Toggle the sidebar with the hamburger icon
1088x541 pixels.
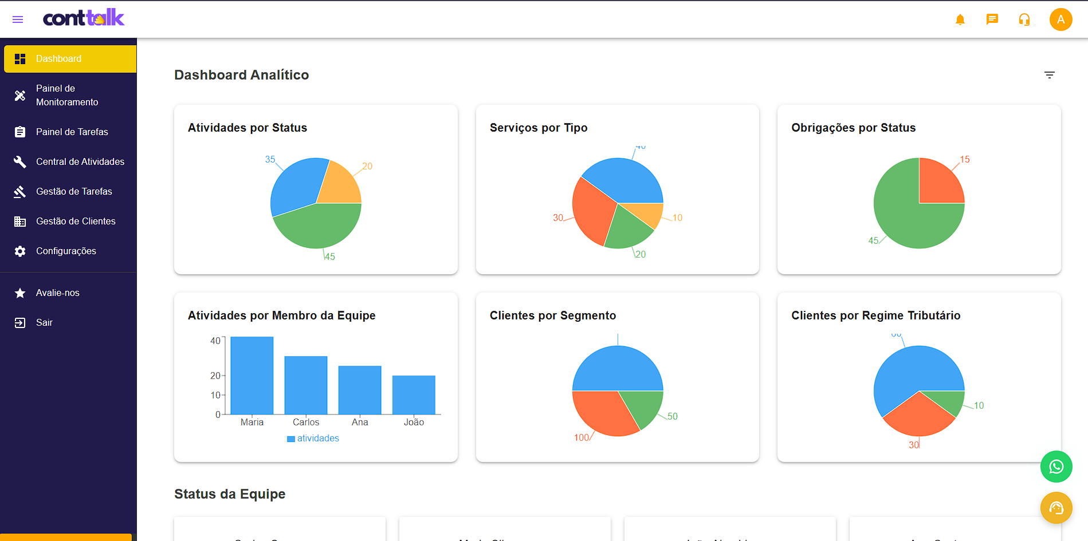click(x=17, y=19)
